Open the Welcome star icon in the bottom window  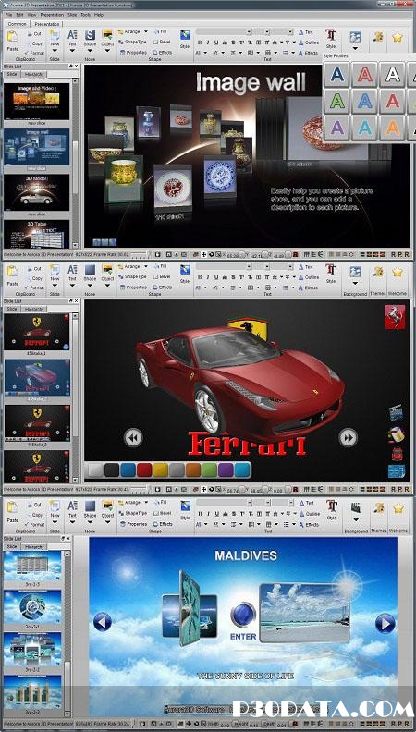(x=398, y=508)
